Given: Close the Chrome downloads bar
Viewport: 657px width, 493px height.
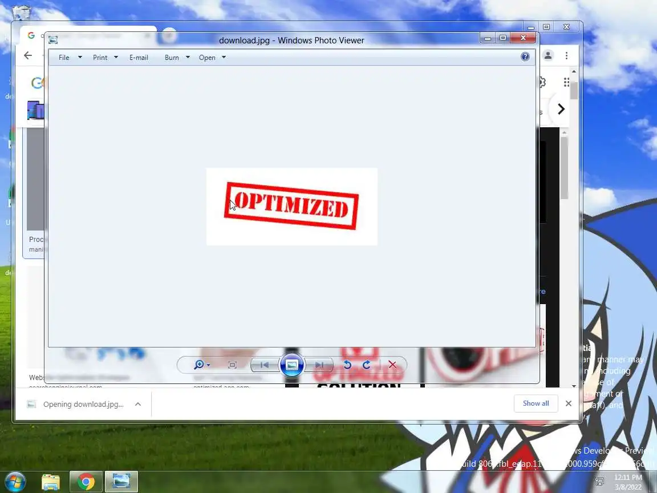Looking at the screenshot, I should 569,403.
